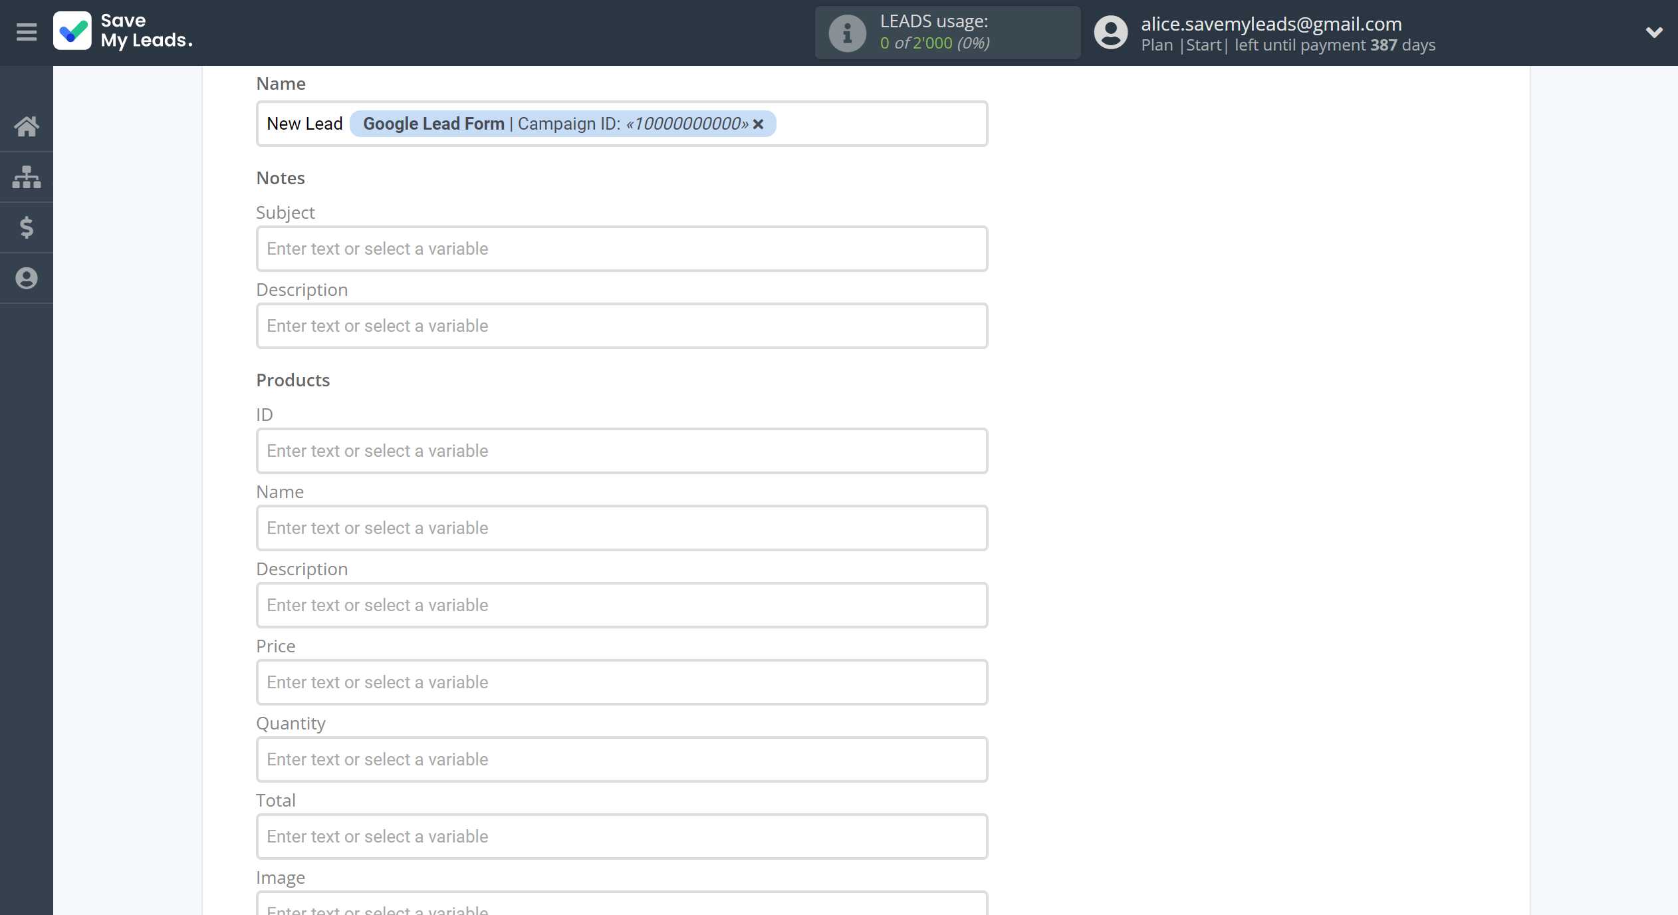The image size is (1678, 915).
Task: Click the Notes section heading
Action: 281,178
